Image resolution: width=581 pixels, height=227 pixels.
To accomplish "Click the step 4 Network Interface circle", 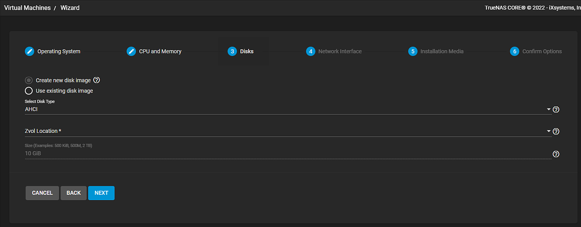I will (310, 51).
